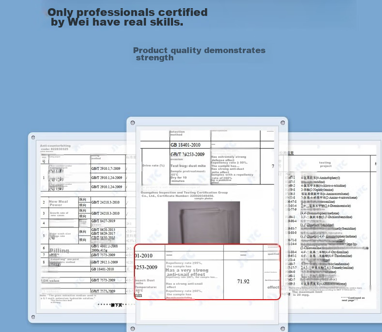Click the 'Temperature: 65°C' text
382x332 pixels.
pos(146,289)
